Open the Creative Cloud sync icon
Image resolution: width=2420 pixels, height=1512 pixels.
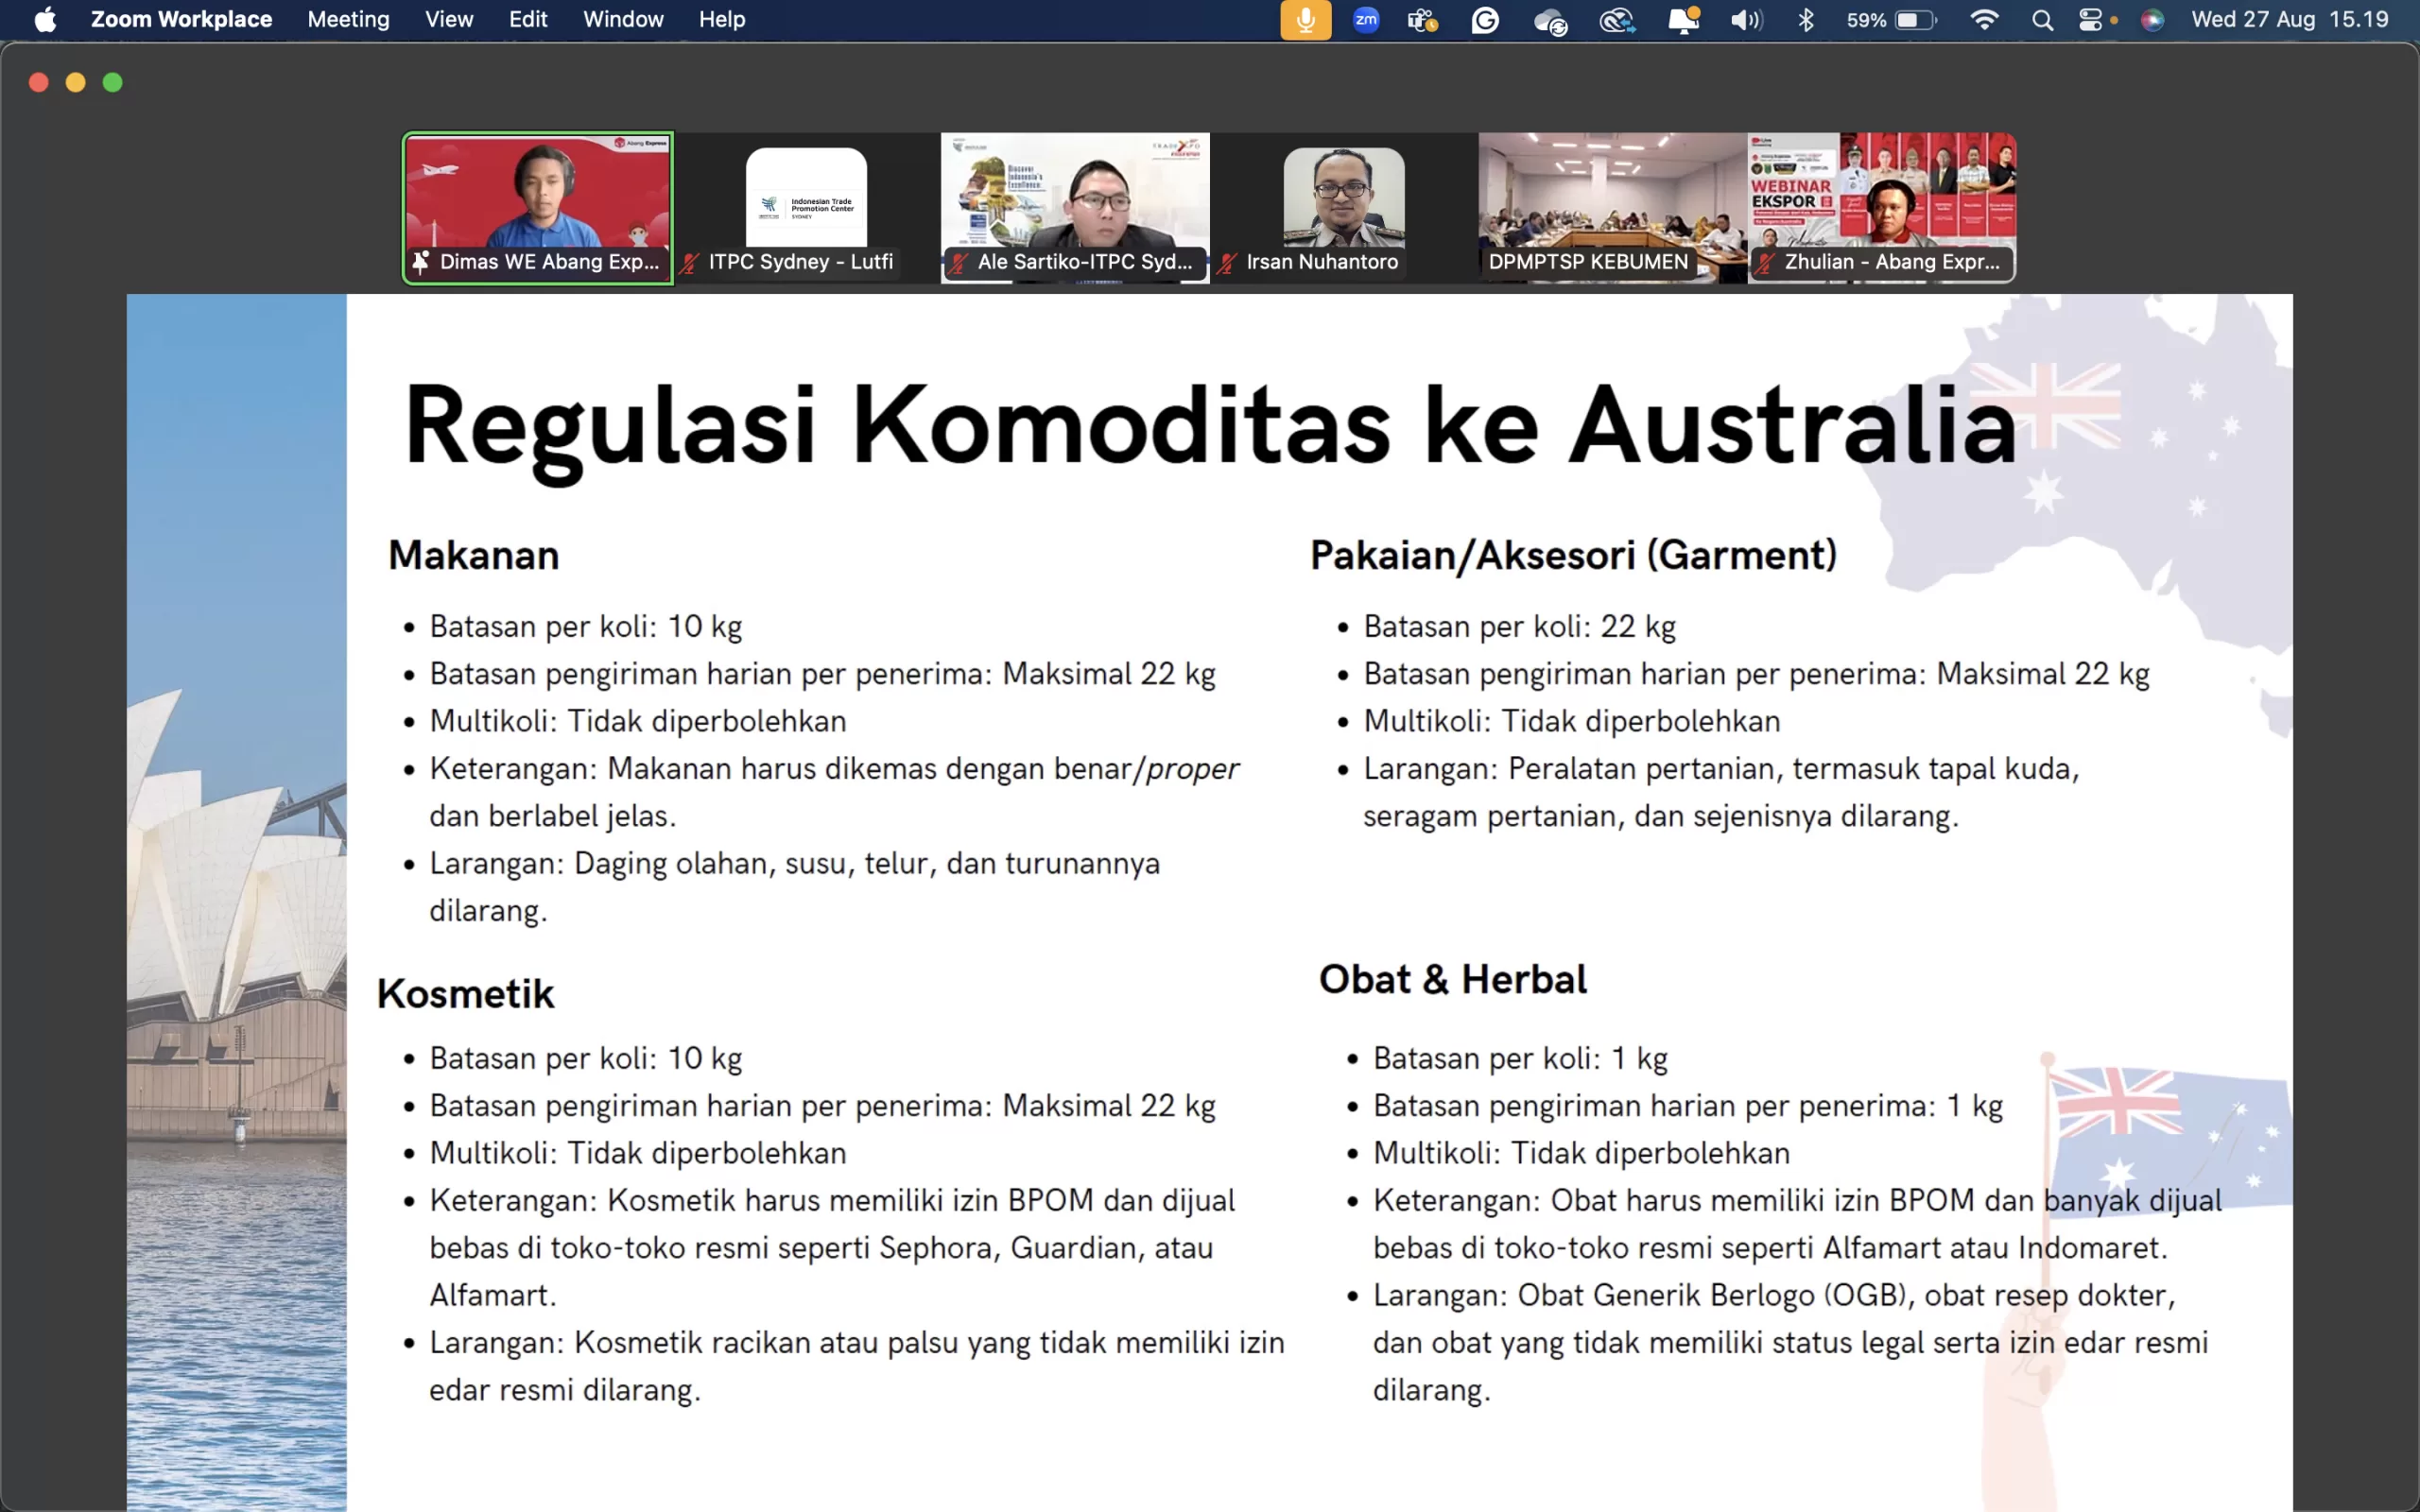click(1616, 20)
